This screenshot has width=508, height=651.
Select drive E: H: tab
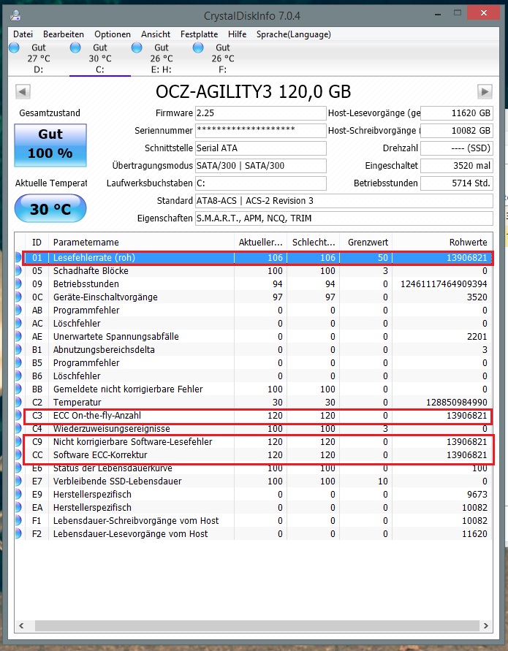click(161, 58)
